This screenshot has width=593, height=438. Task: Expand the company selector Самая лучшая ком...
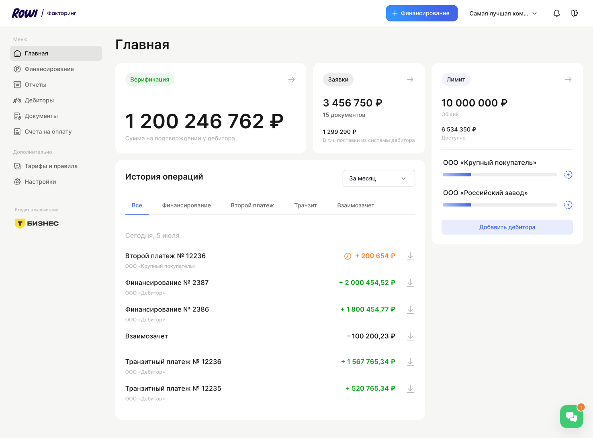pyautogui.click(x=503, y=13)
